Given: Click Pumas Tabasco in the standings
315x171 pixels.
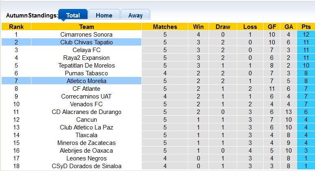Looking at the screenshot, I should click(86, 73).
